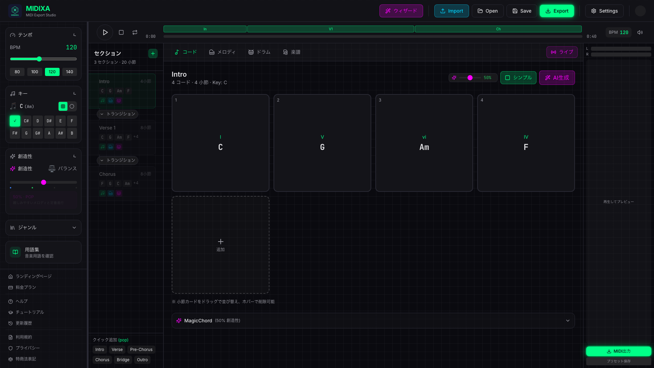Expand the MagicChord panel chevron
654x368 pixels.
click(x=567, y=321)
